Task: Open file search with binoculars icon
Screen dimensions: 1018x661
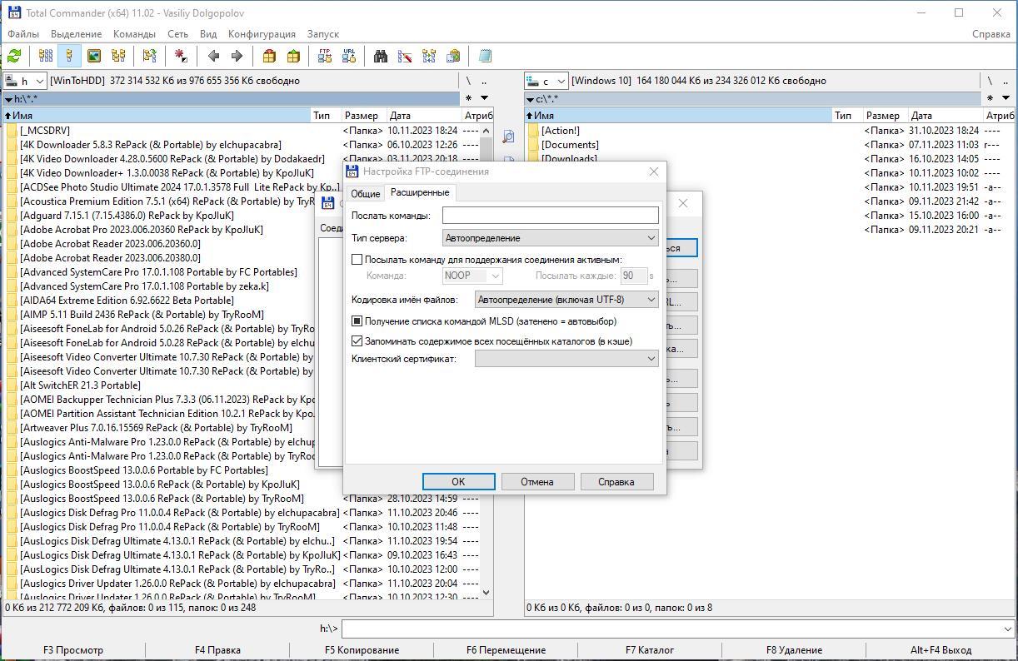Action: [x=381, y=56]
